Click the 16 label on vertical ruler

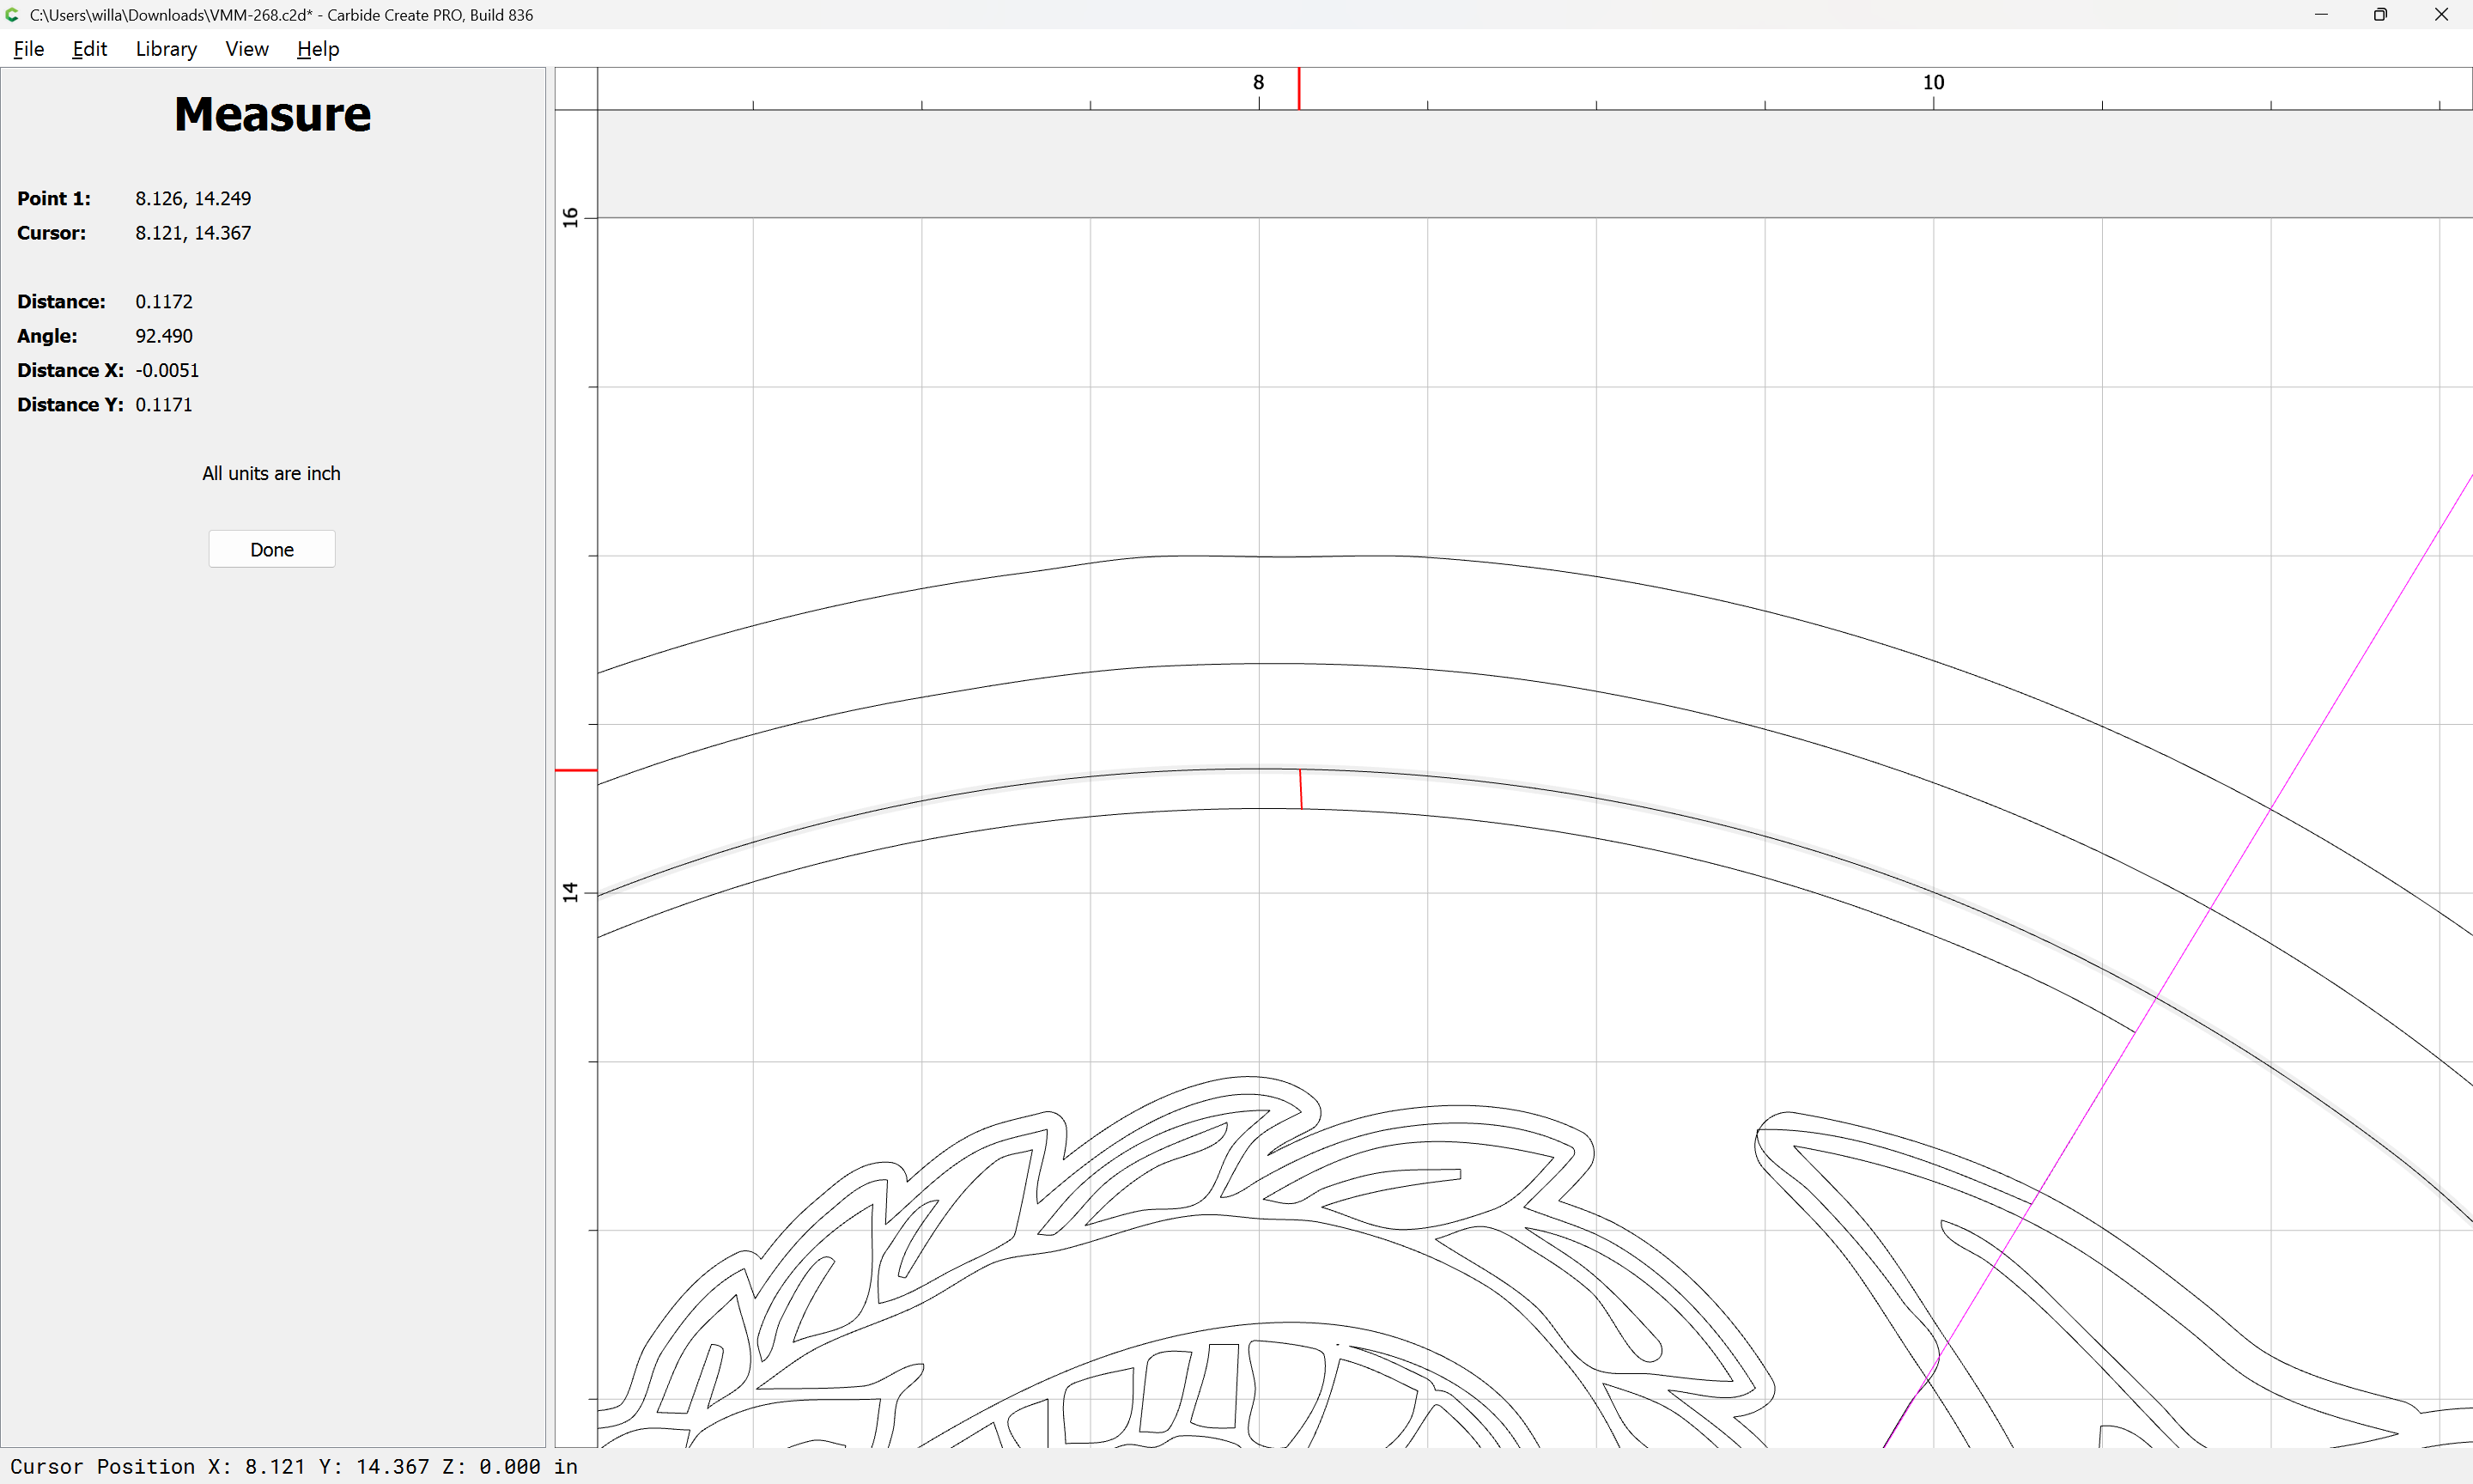(x=571, y=217)
